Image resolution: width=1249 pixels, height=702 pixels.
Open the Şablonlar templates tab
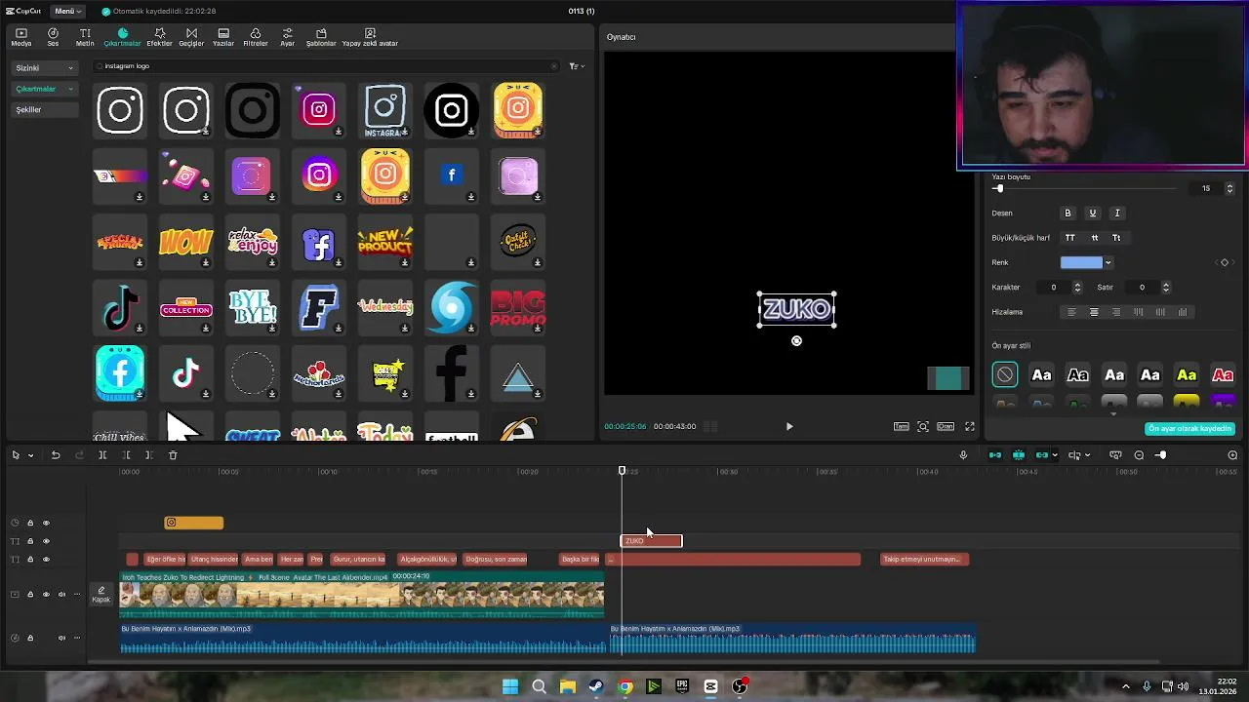coord(321,37)
